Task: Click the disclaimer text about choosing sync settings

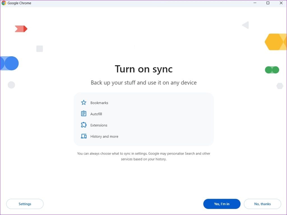Action: pyautogui.click(x=143, y=156)
